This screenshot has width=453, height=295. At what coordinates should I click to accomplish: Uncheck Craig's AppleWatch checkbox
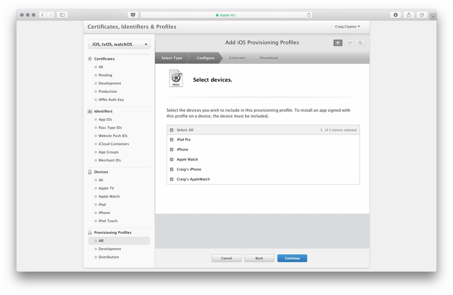(x=172, y=179)
